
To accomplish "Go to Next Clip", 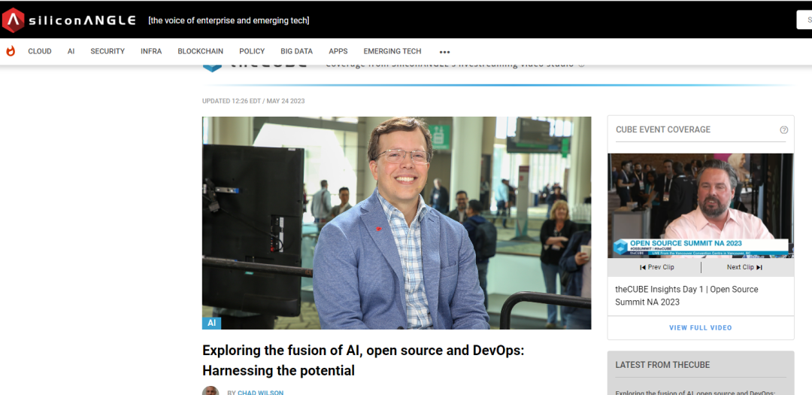I will click(x=744, y=268).
